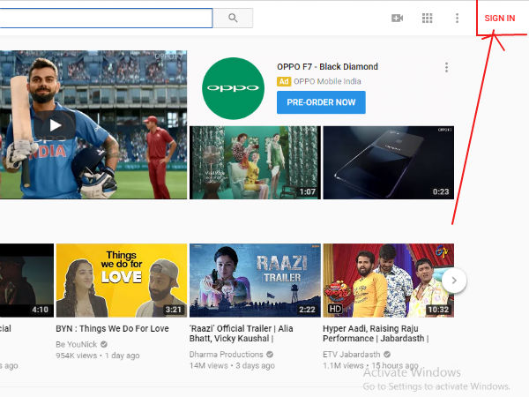The width and height of the screenshot is (529, 397).
Task: Click verified badge next to Dharma Productions
Action: pos(270,355)
